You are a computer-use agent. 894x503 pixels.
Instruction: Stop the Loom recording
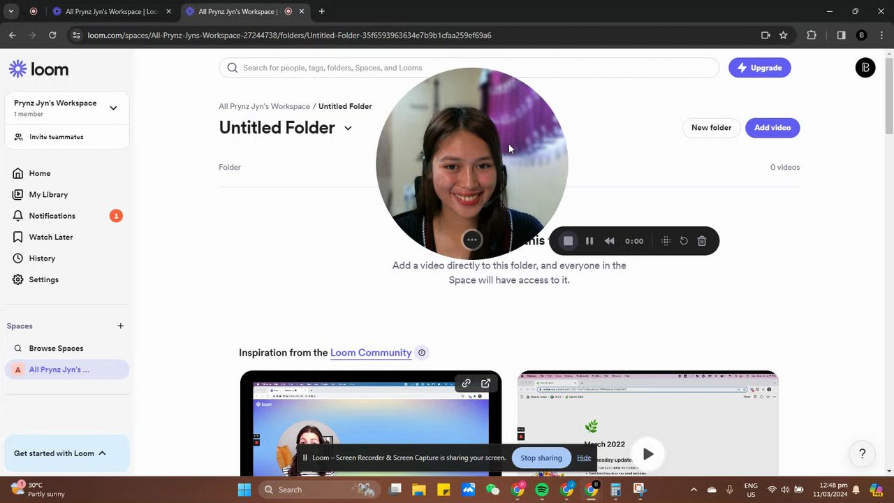(569, 241)
